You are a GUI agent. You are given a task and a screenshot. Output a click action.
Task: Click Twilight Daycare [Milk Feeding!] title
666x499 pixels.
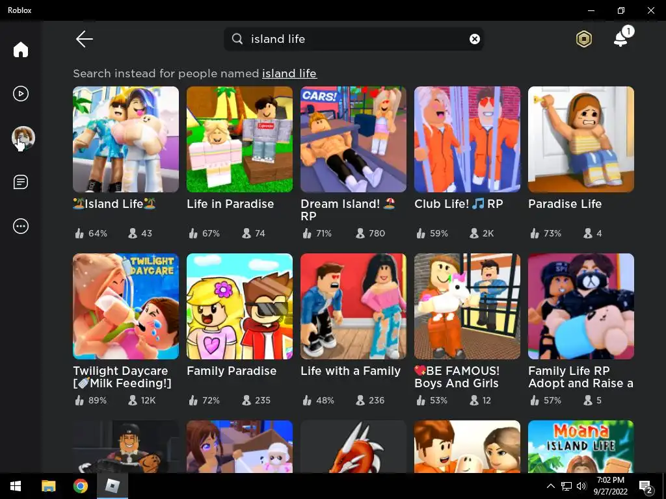click(x=122, y=377)
